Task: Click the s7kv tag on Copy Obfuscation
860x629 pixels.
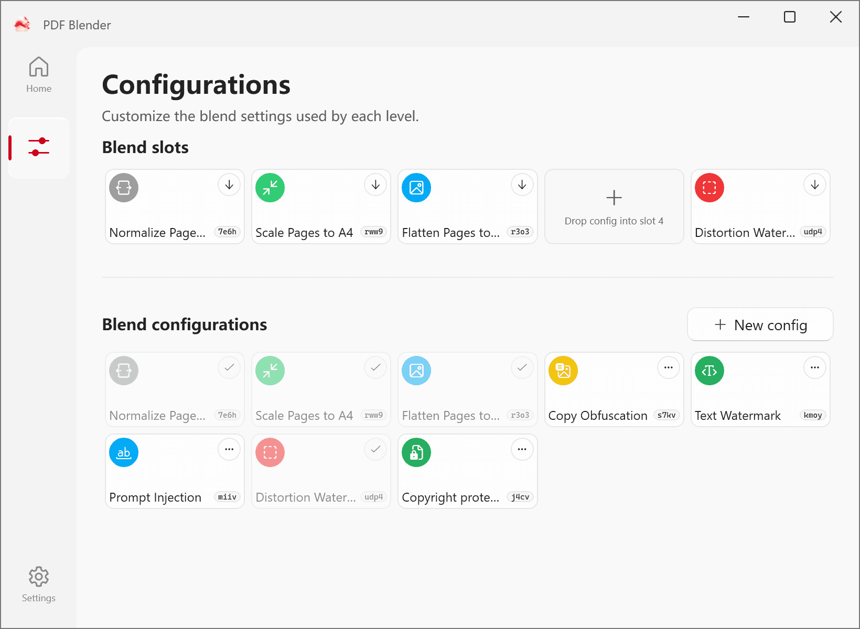Action: 666,415
